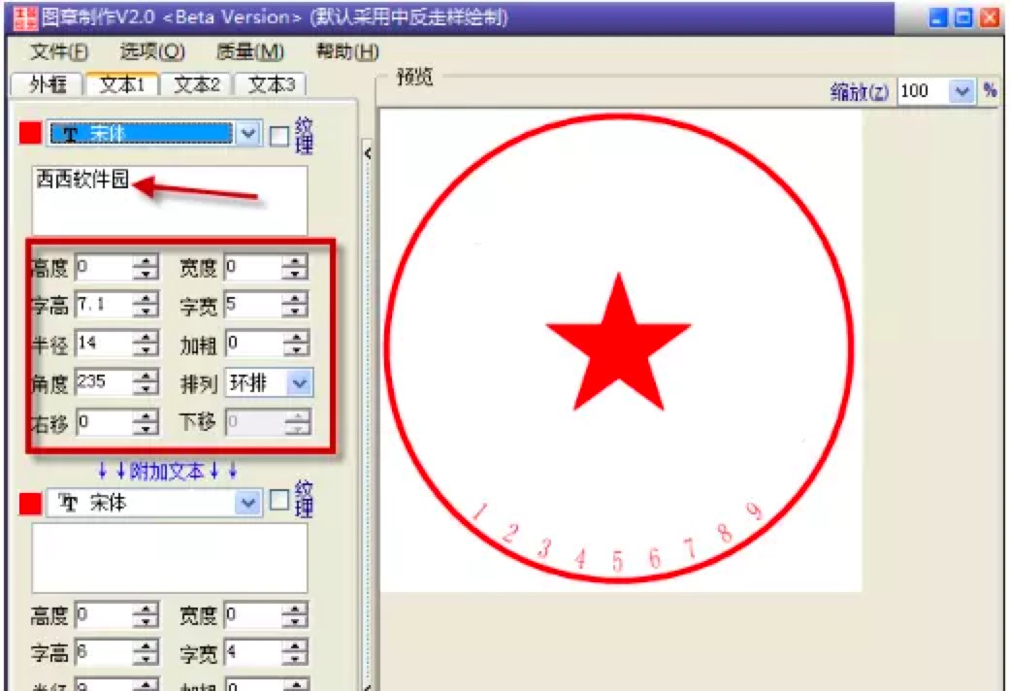Image resolution: width=1011 pixels, height=691 pixels.
Task: Click the lower 字高 spinner arrows
Action: tap(146, 653)
